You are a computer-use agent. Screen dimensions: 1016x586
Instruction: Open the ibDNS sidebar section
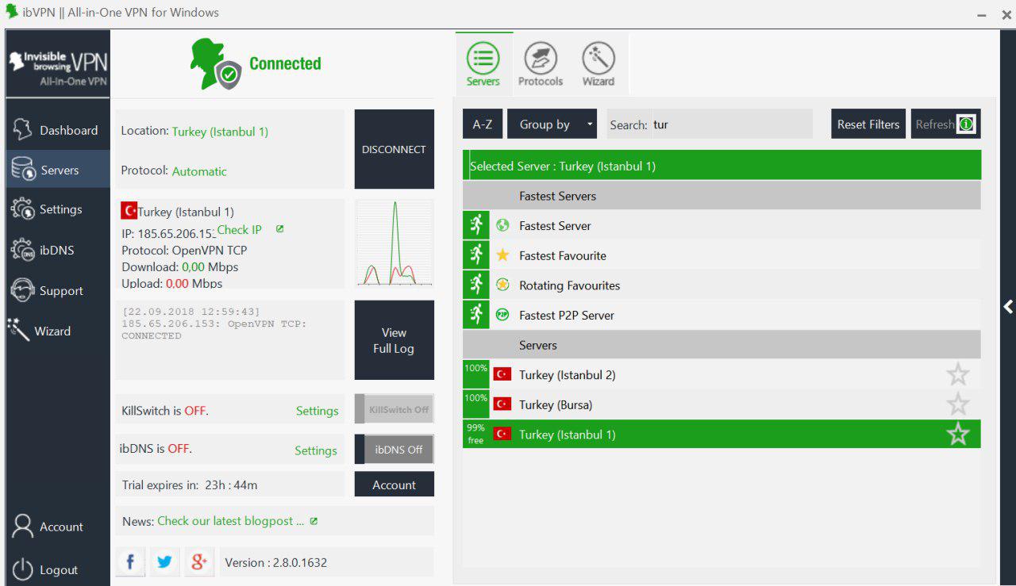57,250
